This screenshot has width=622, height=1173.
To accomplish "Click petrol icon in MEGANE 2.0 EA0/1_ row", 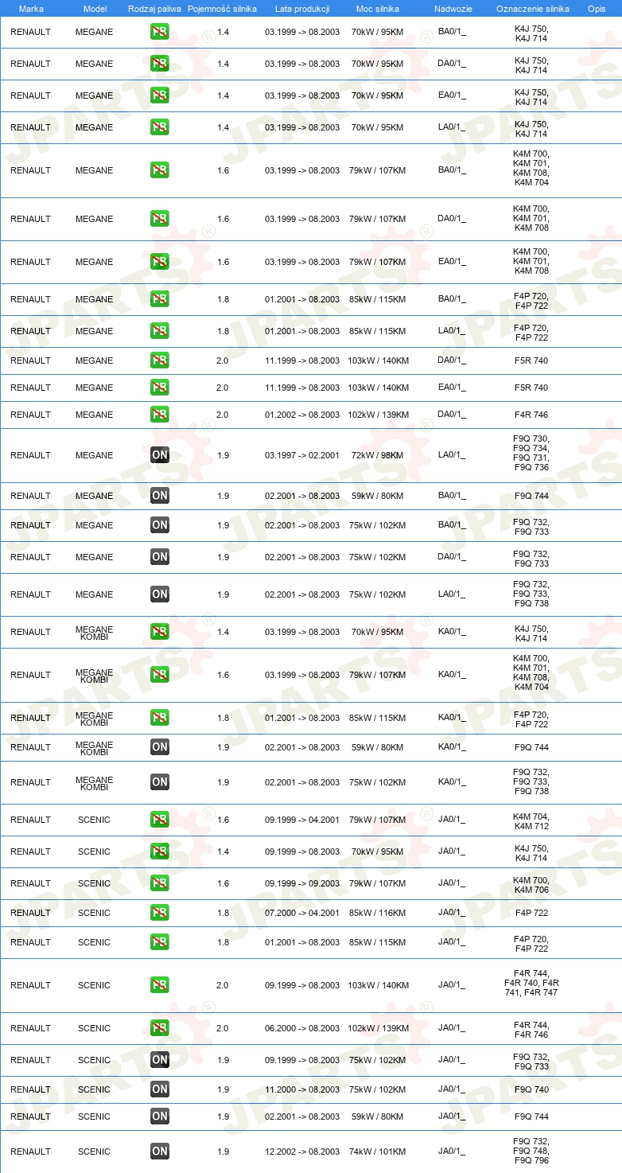I will (160, 388).
